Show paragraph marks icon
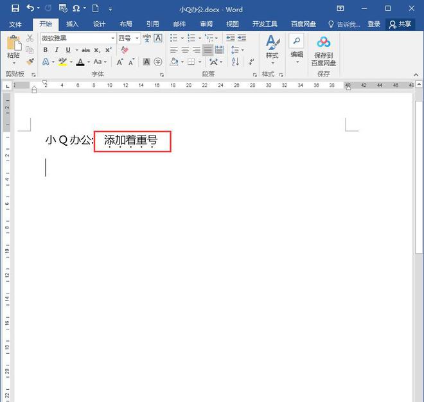 click(x=251, y=62)
